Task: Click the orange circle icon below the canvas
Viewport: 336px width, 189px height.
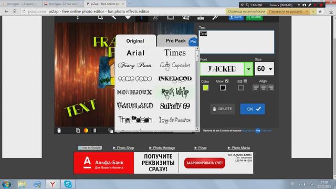Action: click(86, 130)
